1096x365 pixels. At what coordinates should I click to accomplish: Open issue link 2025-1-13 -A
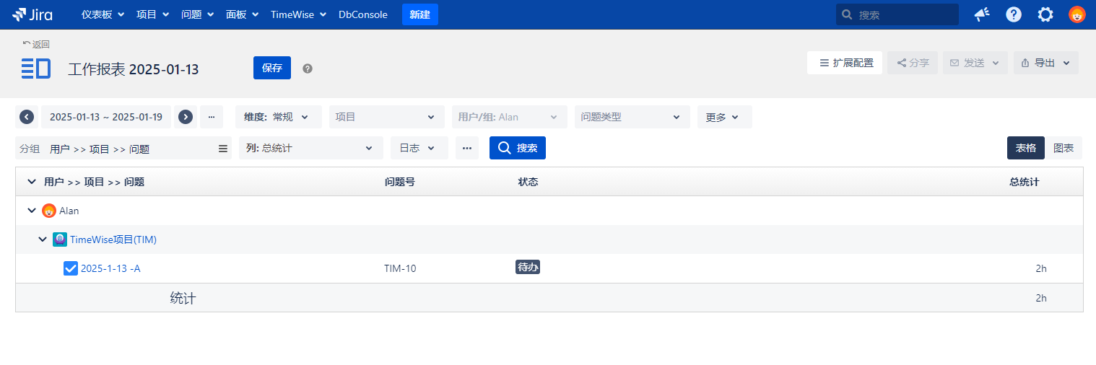[110, 268]
